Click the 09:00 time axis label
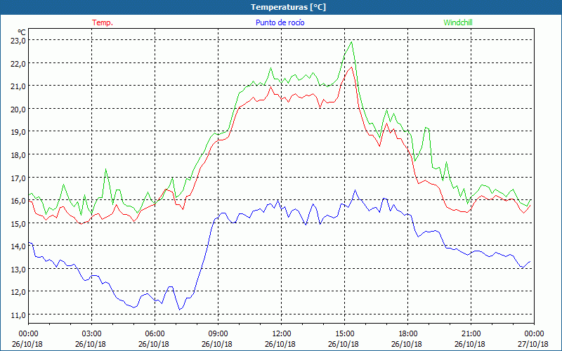This screenshot has width=562, height=351. 218,334
